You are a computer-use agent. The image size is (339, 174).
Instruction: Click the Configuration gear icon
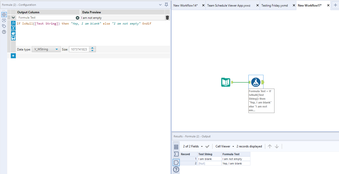click(4, 15)
